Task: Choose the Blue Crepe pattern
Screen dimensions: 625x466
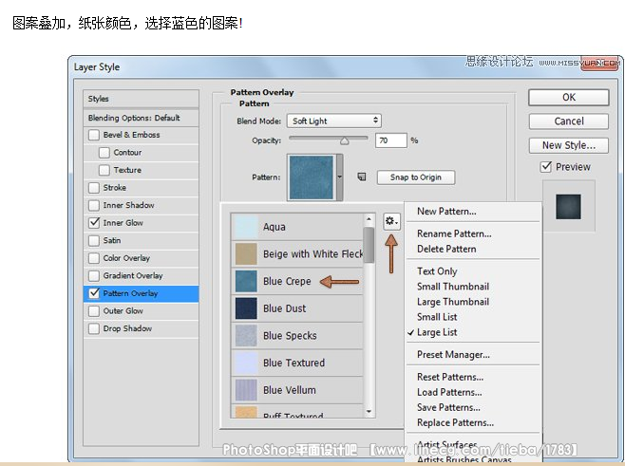Action: coord(297,281)
